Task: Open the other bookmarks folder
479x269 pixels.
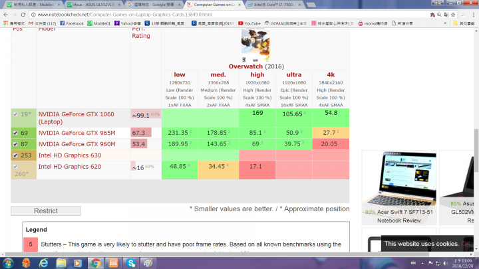Action: [464, 23]
